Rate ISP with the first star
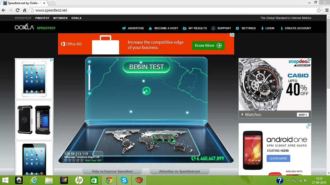This screenshot has width=330, height=185. tap(66, 160)
